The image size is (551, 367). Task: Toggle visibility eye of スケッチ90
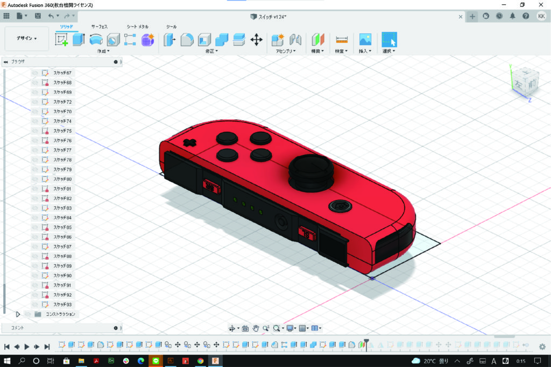click(x=36, y=276)
